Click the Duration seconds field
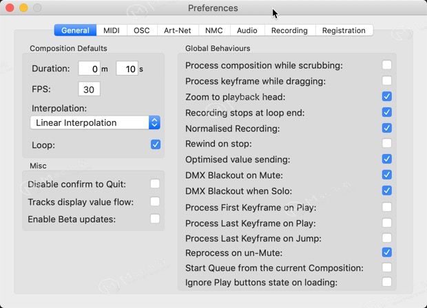The image size is (427, 308). [127, 69]
